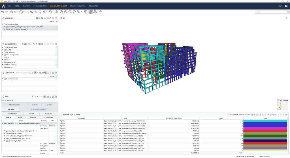290x158 pixels.
Task: Open the 21 metselwerk definition dropdown
Action: [x=245, y=115]
